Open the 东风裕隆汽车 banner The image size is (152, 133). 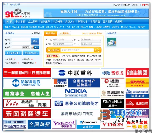coord(27,114)
